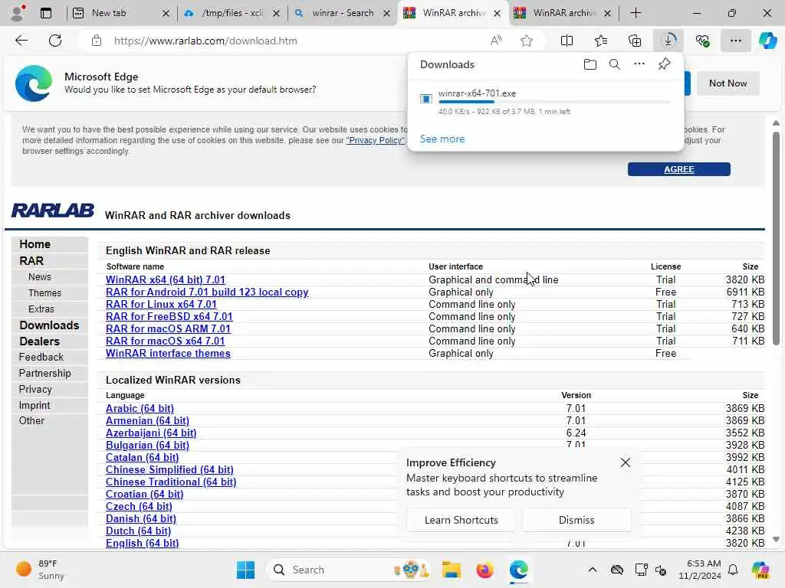Image resolution: width=785 pixels, height=588 pixels.
Task: Open tab actions menu icon
Action: pyautogui.click(x=45, y=13)
